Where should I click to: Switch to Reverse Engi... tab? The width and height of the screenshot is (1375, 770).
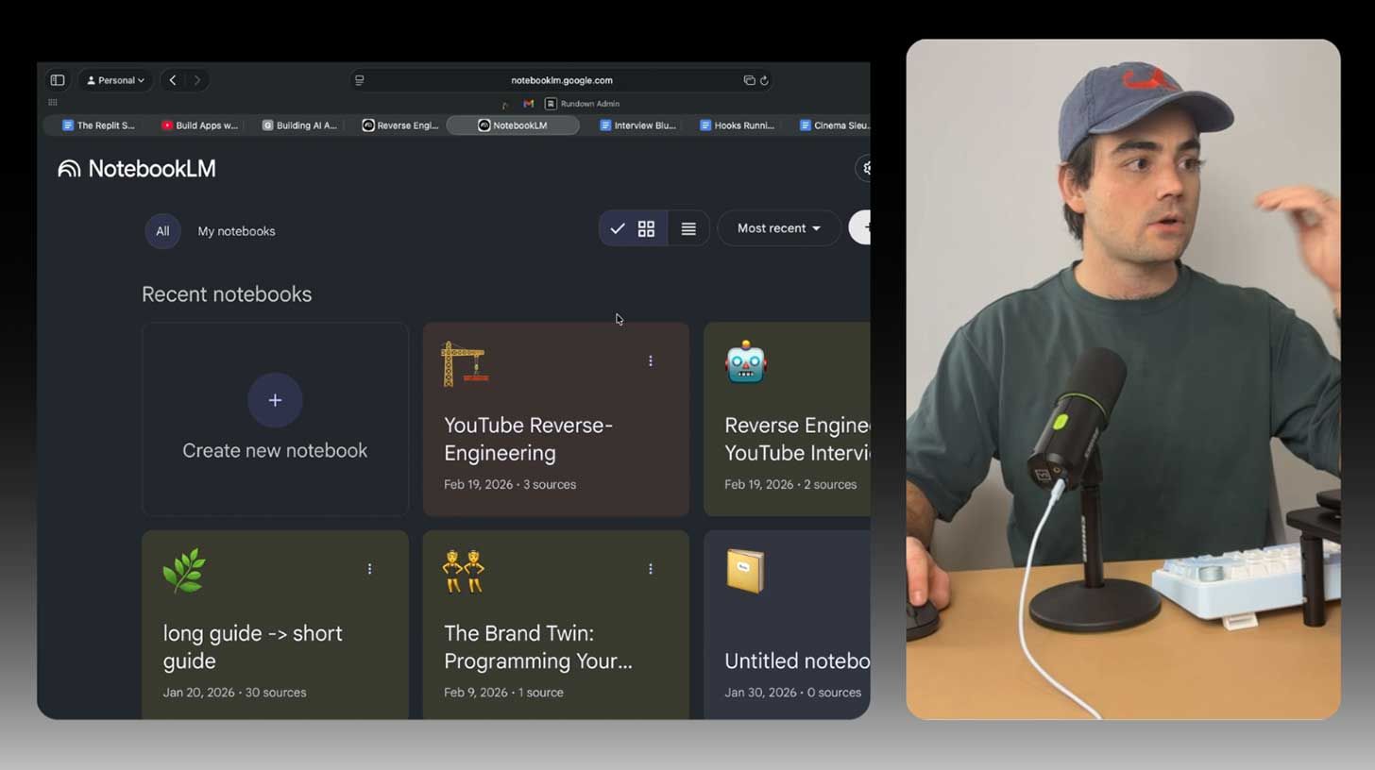[400, 125]
